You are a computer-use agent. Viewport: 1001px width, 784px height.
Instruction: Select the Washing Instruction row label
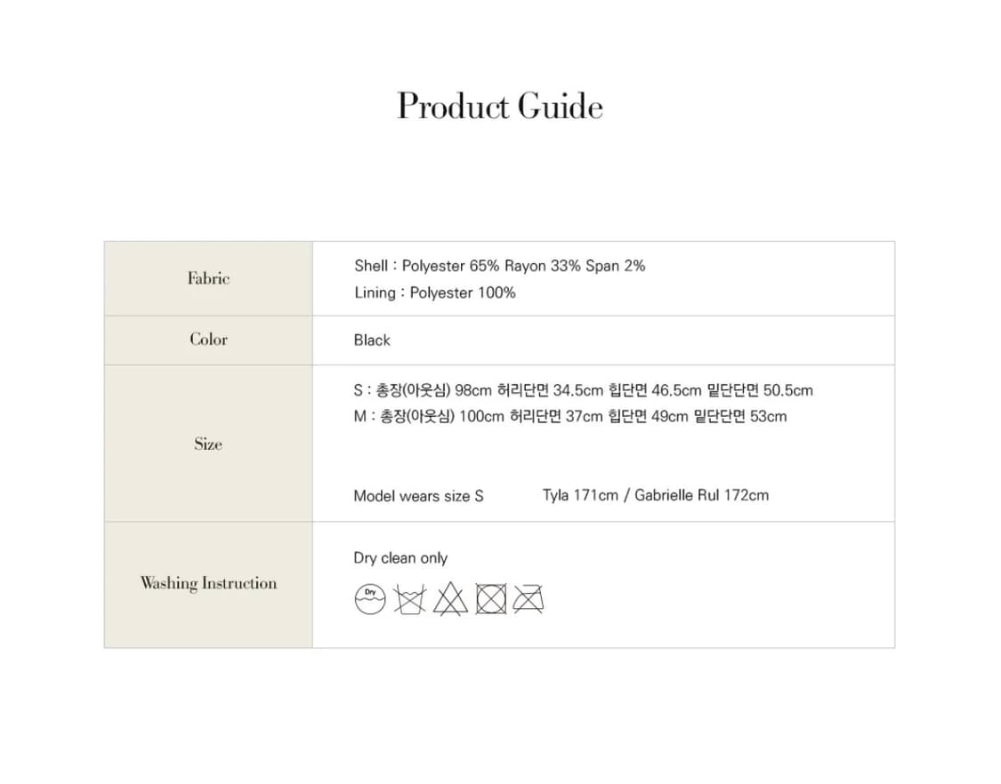pyautogui.click(x=208, y=583)
